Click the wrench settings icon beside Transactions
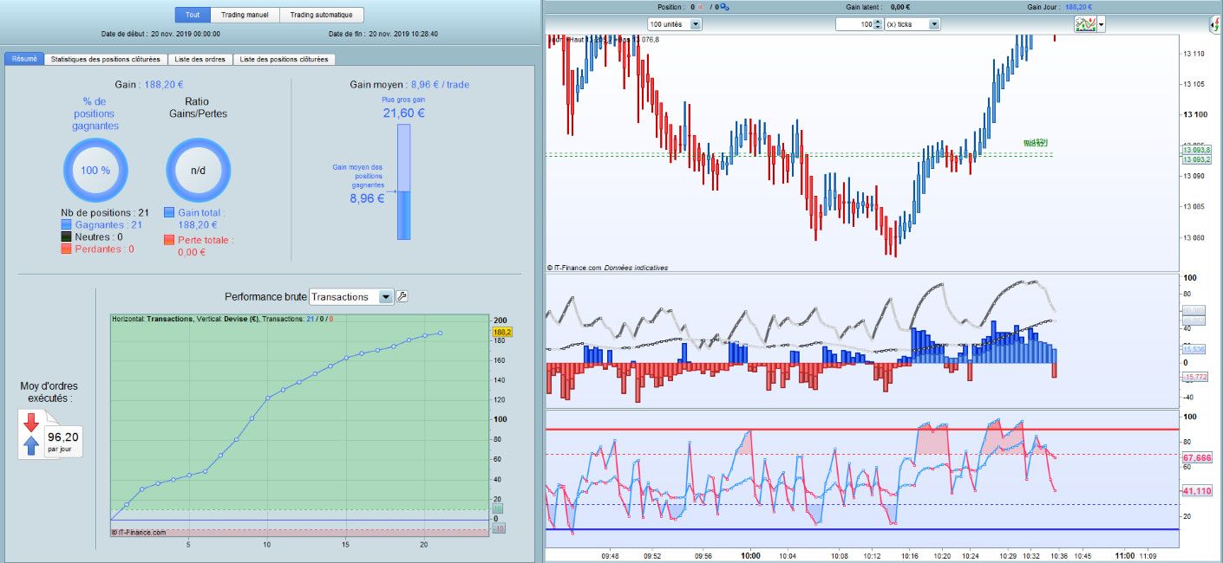The image size is (1223, 563). 402,296
